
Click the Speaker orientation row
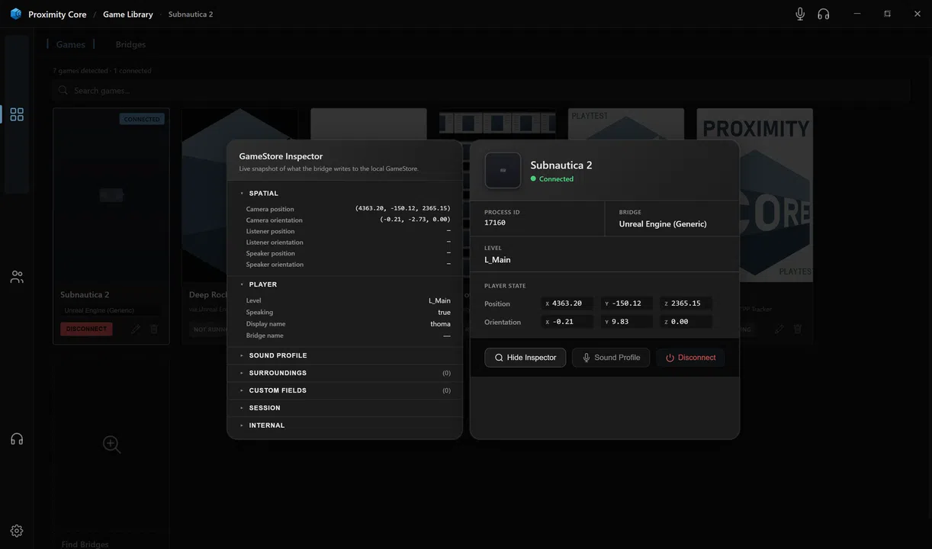(348, 265)
